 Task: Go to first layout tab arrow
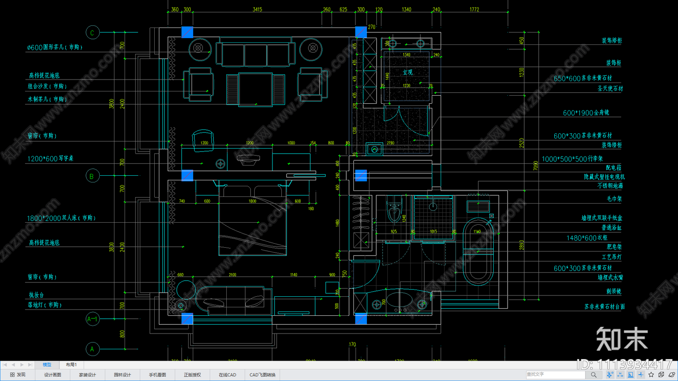5,364
